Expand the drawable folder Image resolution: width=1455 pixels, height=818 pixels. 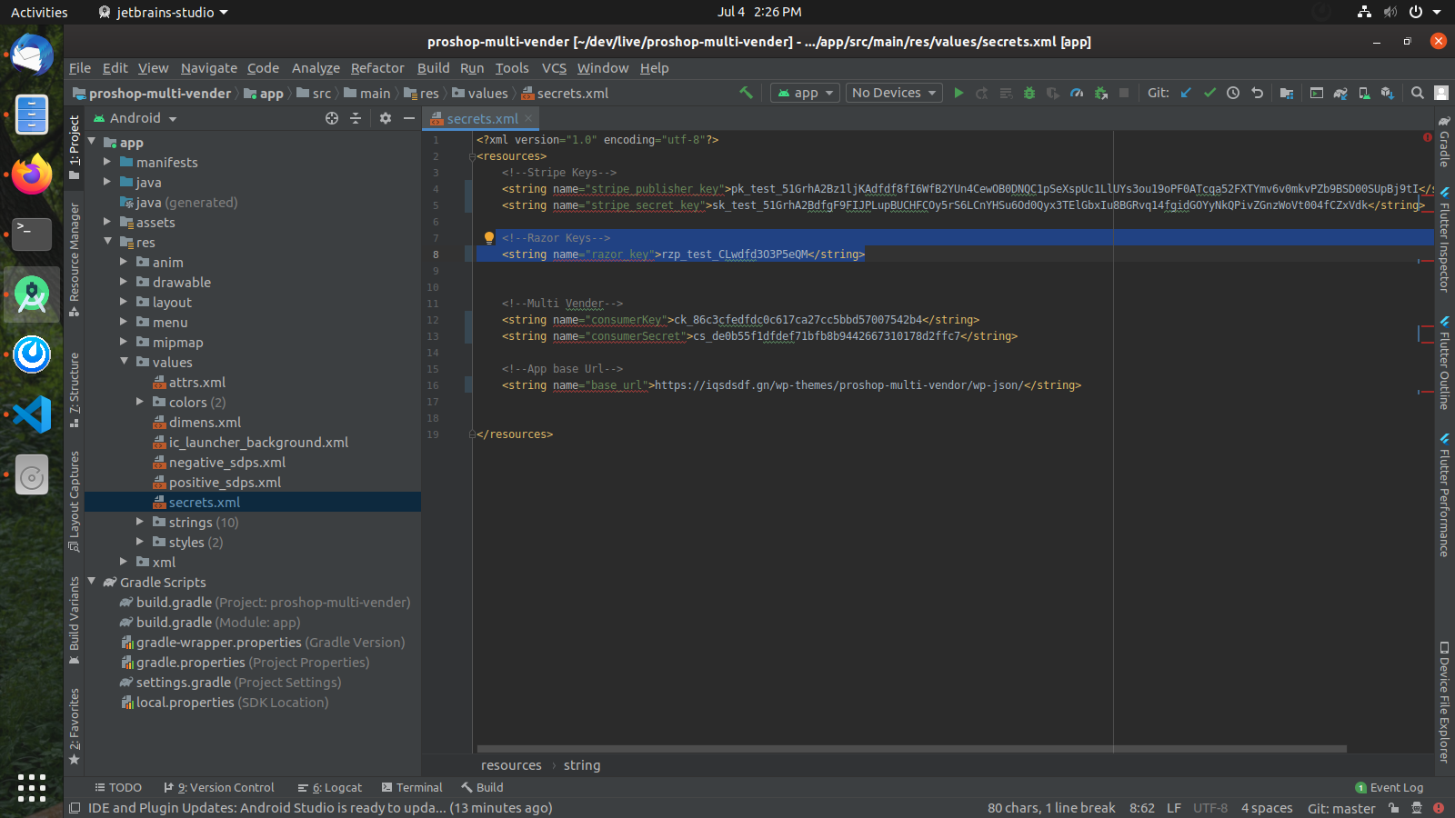point(124,282)
